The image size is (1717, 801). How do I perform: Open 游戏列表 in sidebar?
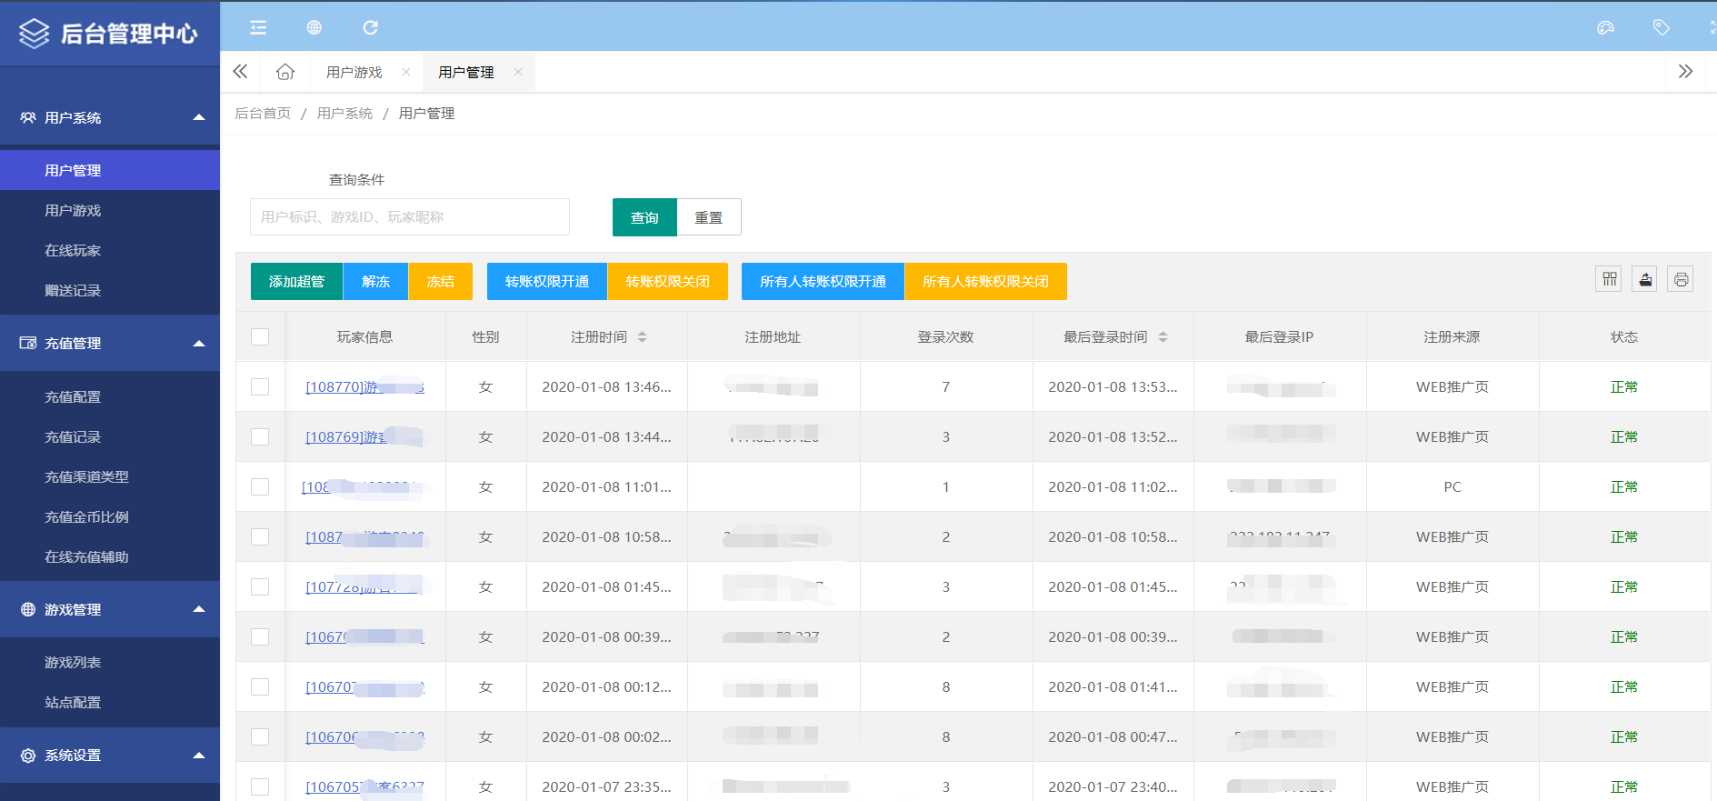110,662
